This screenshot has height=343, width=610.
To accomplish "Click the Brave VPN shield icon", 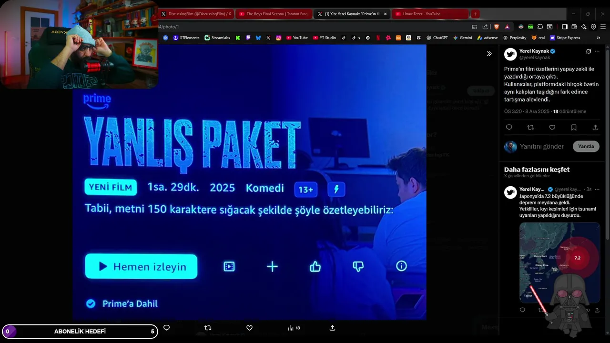I will pos(593,27).
